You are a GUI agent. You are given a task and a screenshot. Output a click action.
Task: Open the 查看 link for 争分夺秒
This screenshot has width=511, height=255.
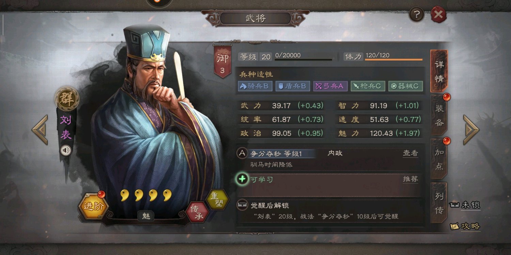(410, 153)
